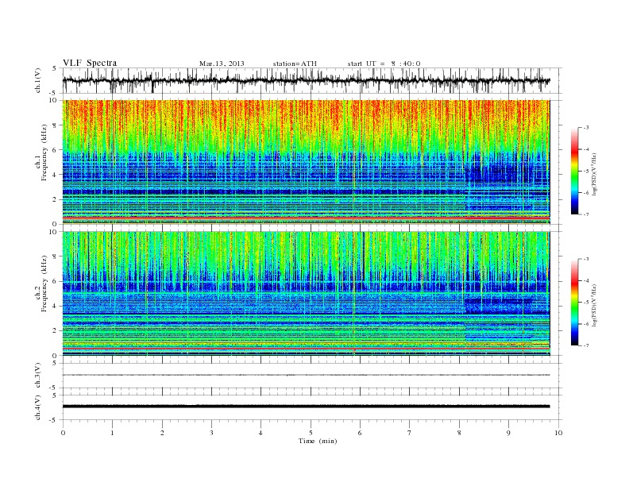629x486 pixels.
Task: Click time axis tick label '8'
Action: point(459,433)
